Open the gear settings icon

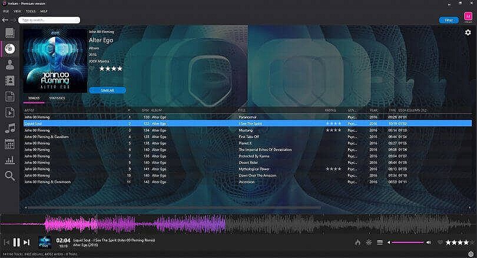tap(468, 32)
